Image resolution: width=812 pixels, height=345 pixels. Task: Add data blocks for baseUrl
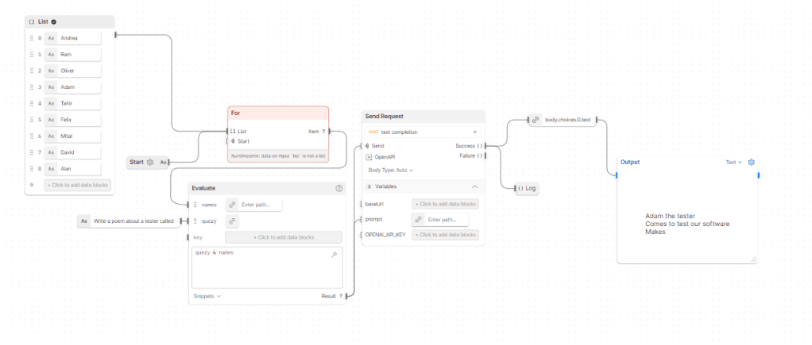tap(445, 204)
